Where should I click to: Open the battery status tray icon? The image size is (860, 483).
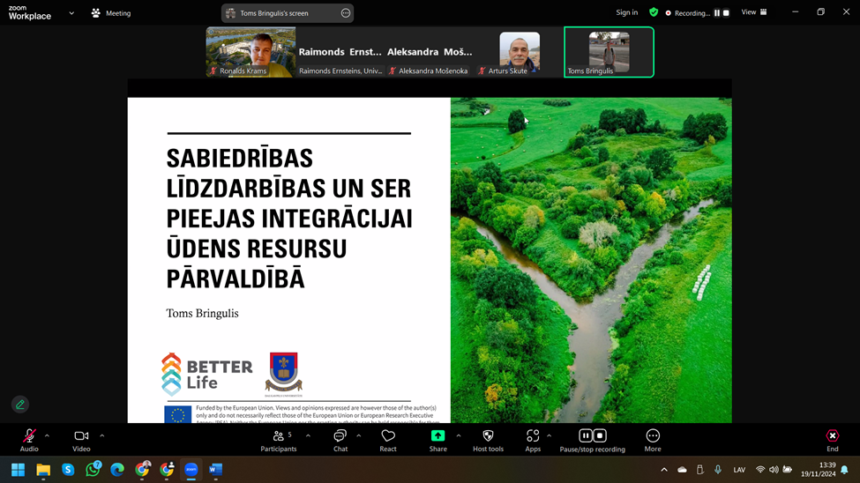(x=788, y=470)
